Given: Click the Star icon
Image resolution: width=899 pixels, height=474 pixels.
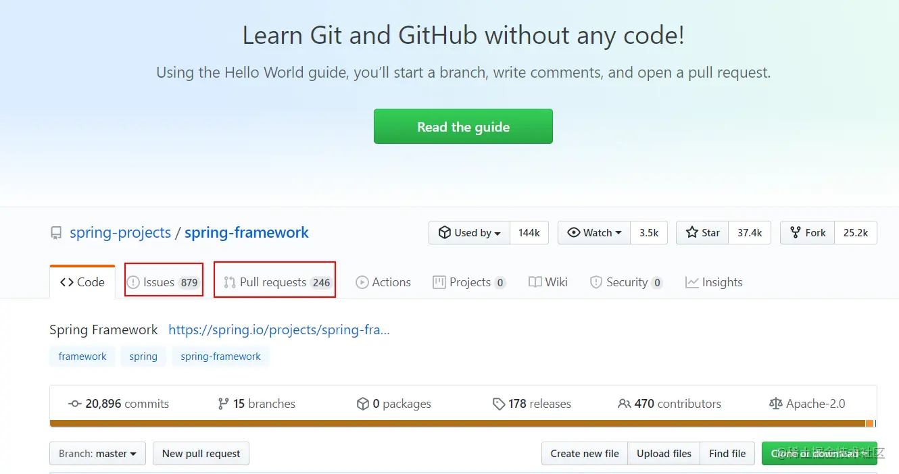Looking at the screenshot, I should point(692,232).
